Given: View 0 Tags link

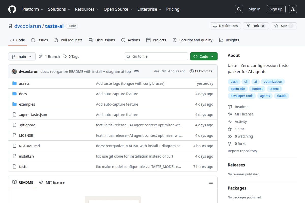Looking at the screenshot, I should (x=71, y=57).
